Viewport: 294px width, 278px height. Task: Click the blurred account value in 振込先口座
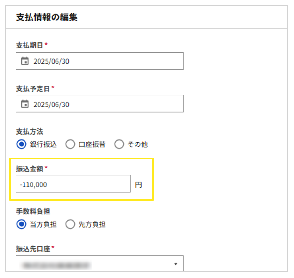click(x=56, y=265)
